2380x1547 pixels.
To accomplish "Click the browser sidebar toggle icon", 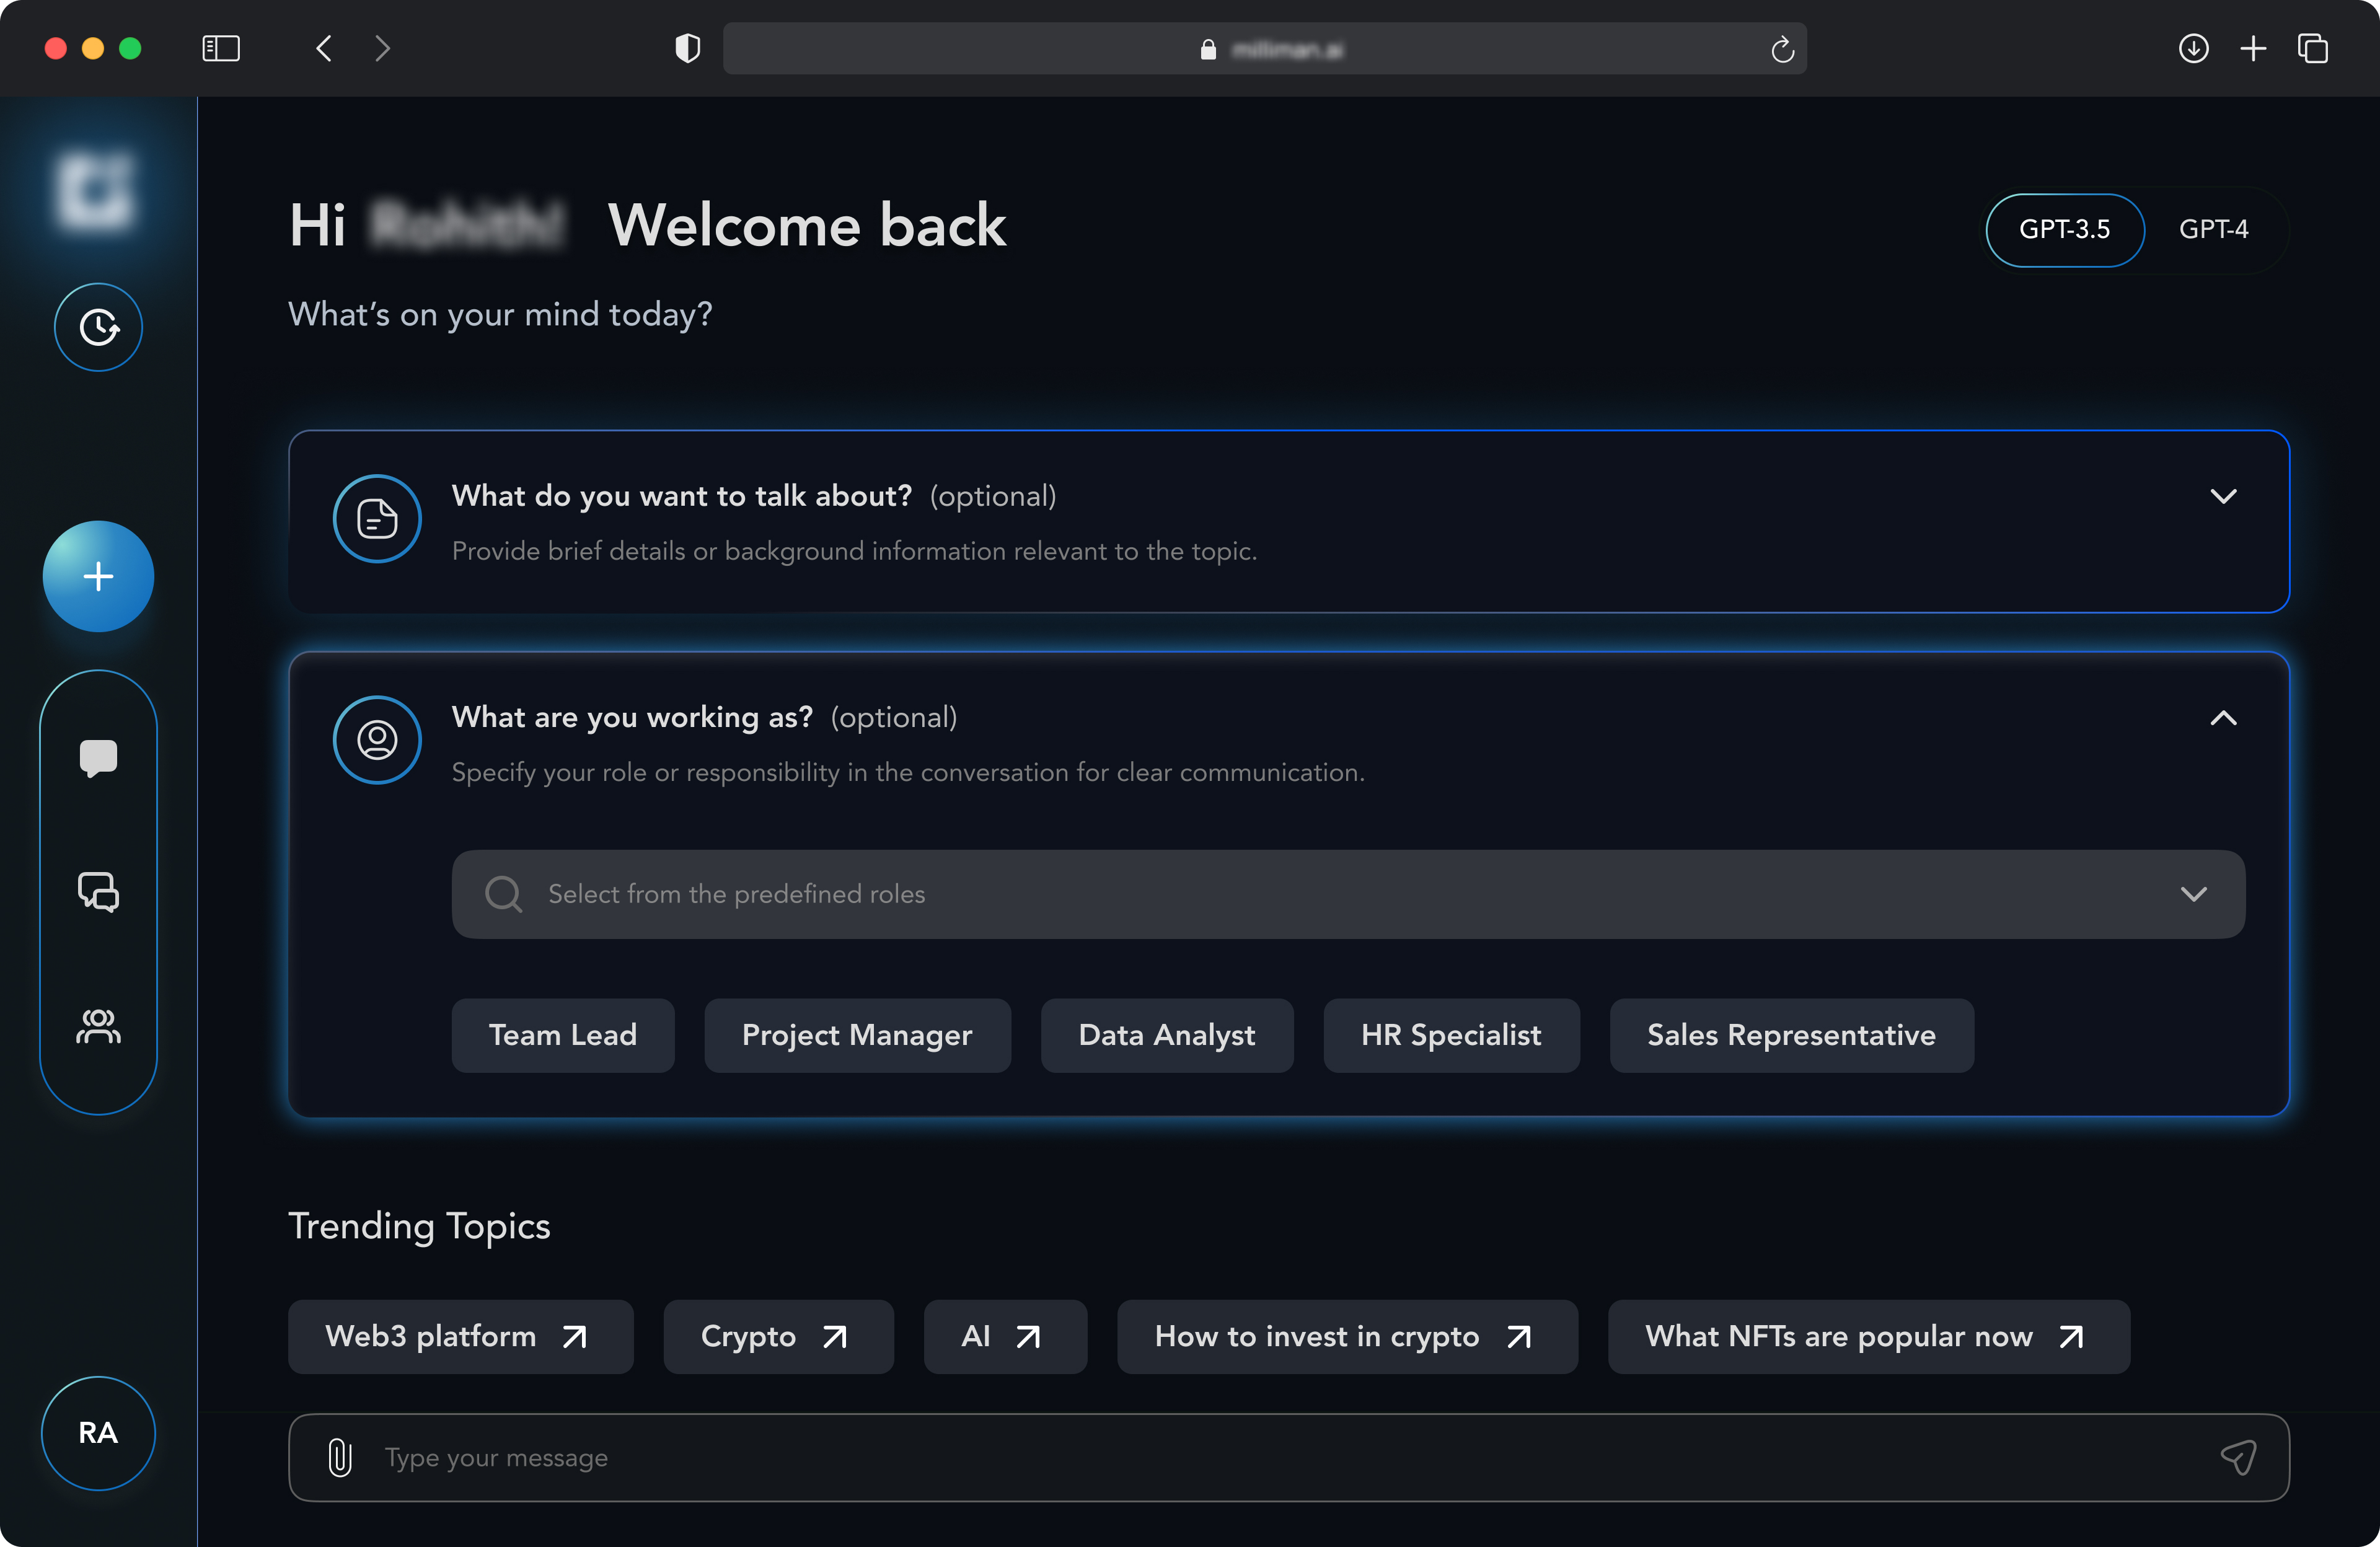I will [x=221, y=48].
